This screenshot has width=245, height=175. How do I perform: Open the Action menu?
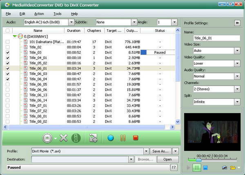(x=39, y=14)
